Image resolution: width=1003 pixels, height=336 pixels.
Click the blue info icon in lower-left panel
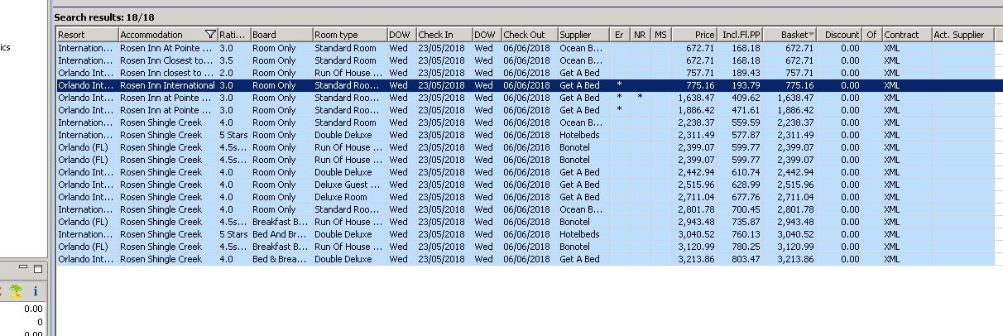click(36, 290)
